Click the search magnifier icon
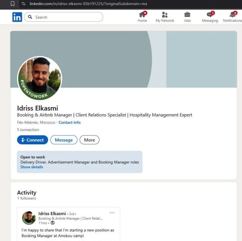Viewport: 242px width, 241px height. pos(30,17)
